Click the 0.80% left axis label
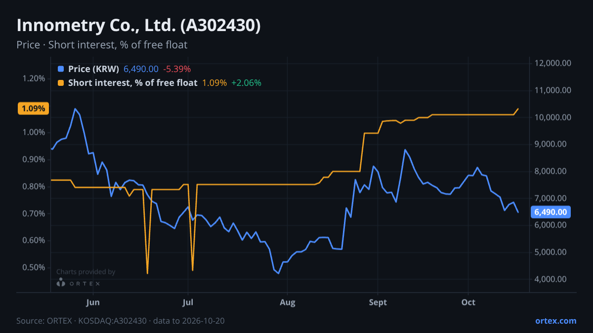The width and height of the screenshot is (593, 333). 34,186
